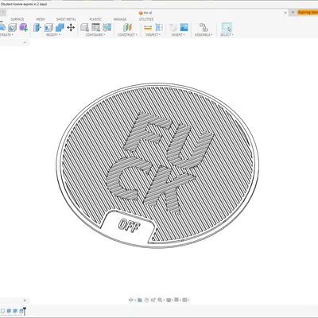Open the INSERT dropdown menu
318x318 pixels.
[x=178, y=35]
